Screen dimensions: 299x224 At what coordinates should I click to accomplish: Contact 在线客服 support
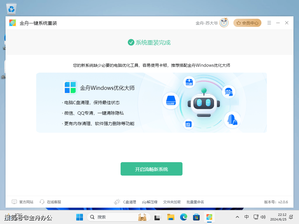51,202
